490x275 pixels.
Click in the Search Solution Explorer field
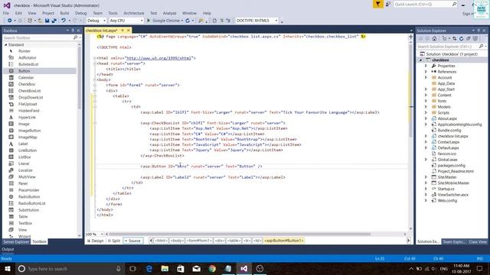pyautogui.click(x=447, y=47)
